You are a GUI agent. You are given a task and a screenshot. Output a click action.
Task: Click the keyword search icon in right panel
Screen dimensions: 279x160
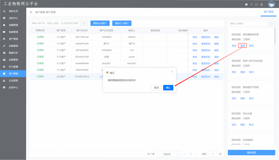(x=271, y=24)
